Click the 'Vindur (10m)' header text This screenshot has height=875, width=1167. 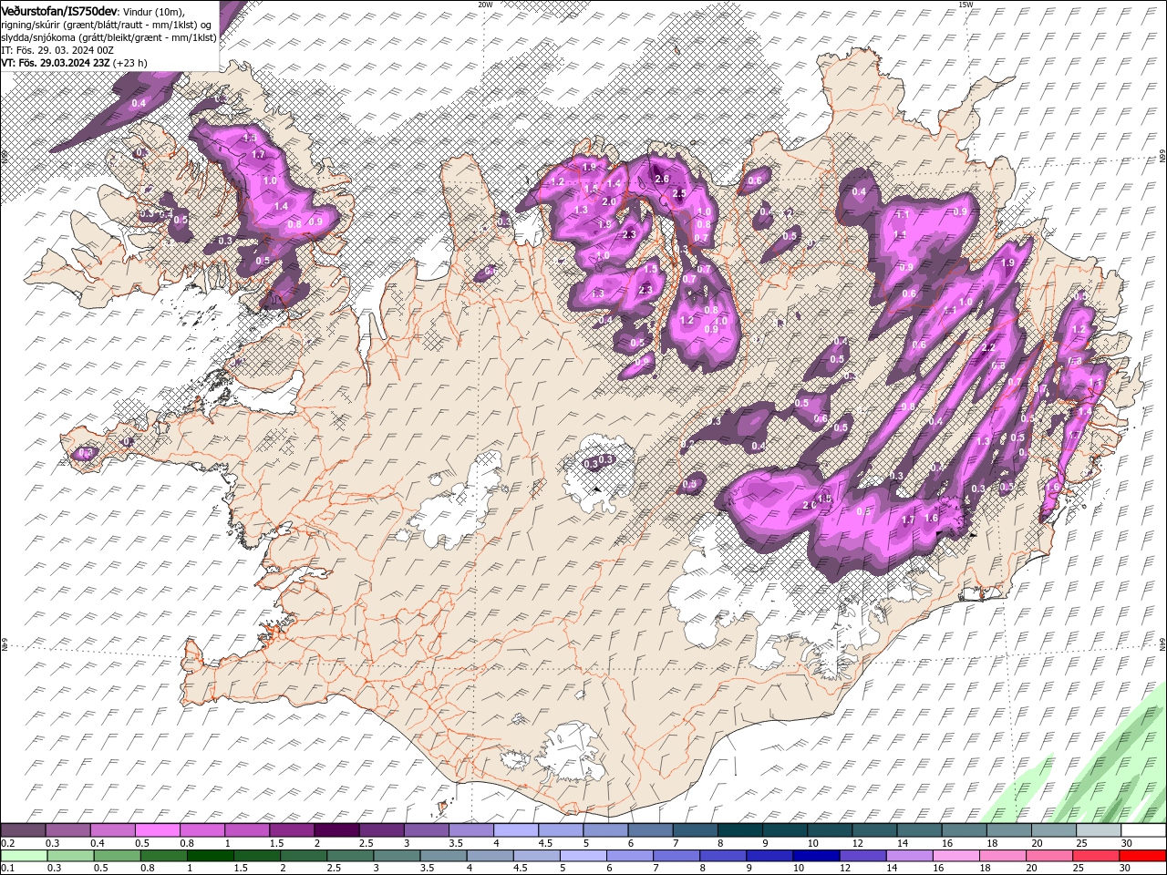(153, 11)
